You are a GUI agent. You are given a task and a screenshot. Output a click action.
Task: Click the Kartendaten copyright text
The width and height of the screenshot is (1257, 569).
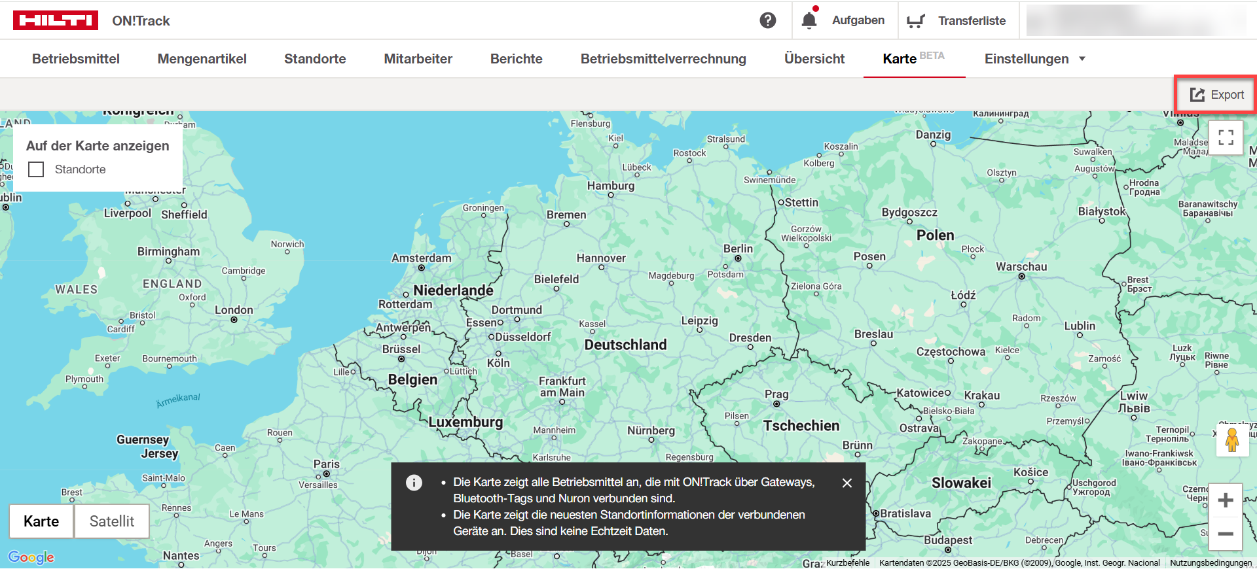pyautogui.click(x=1019, y=562)
